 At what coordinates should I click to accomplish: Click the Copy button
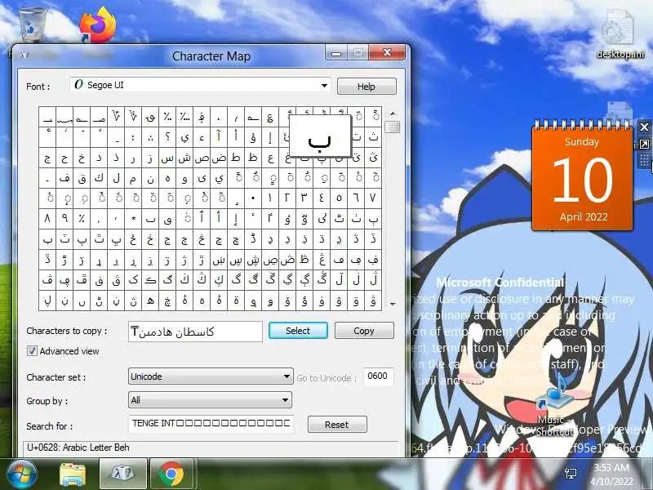364,331
